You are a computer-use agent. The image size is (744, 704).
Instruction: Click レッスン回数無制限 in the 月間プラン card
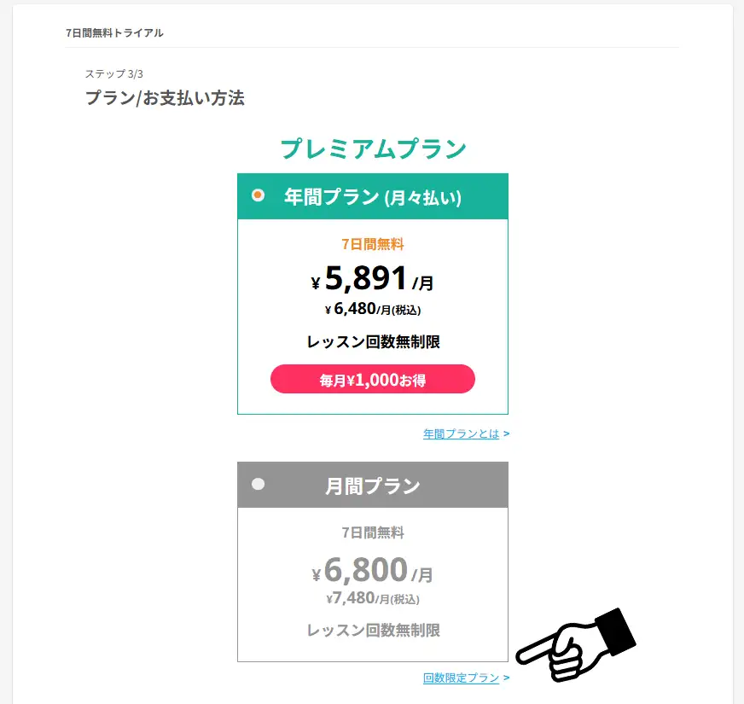373,631
